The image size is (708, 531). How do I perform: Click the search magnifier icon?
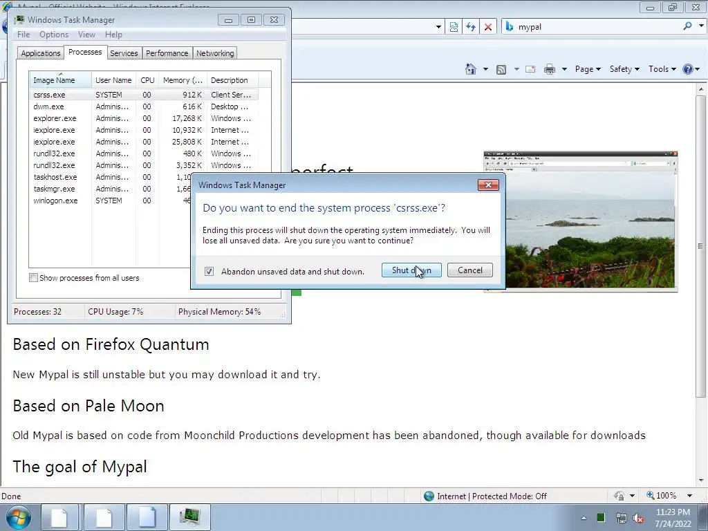point(687,26)
